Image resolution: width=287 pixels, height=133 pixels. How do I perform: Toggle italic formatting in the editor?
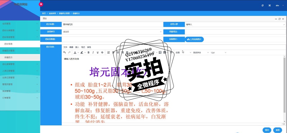point(93,52)
